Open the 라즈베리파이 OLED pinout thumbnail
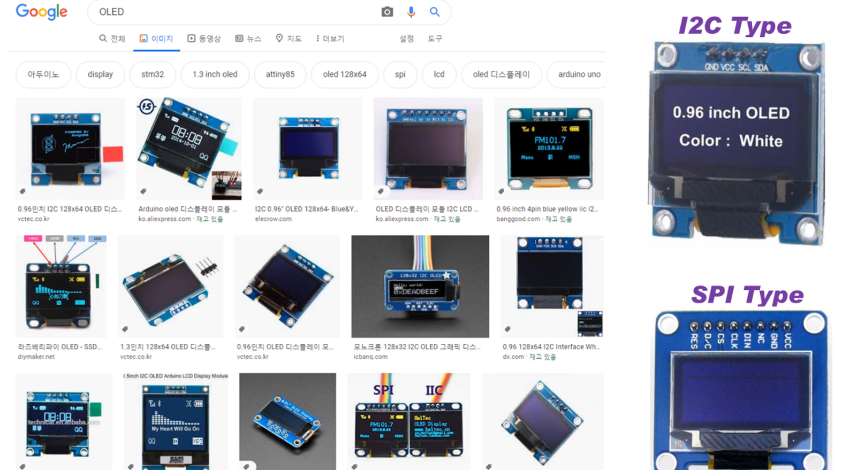842x470 pixels. coord(61,286)
